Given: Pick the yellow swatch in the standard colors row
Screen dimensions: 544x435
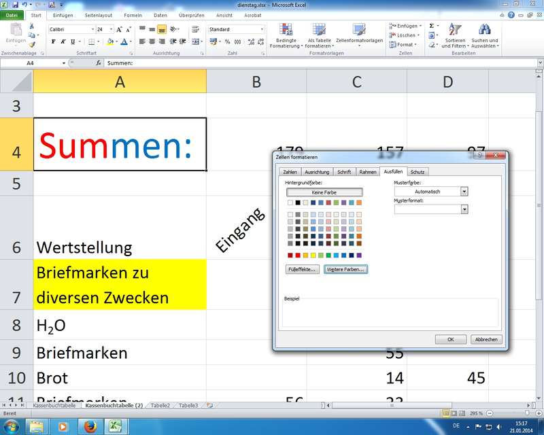Looking at the screenshot, I should point(313,256).
